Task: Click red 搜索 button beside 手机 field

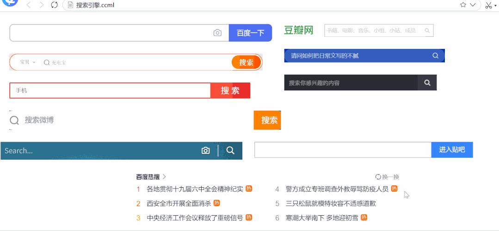Action: click(x=230, y=91)
